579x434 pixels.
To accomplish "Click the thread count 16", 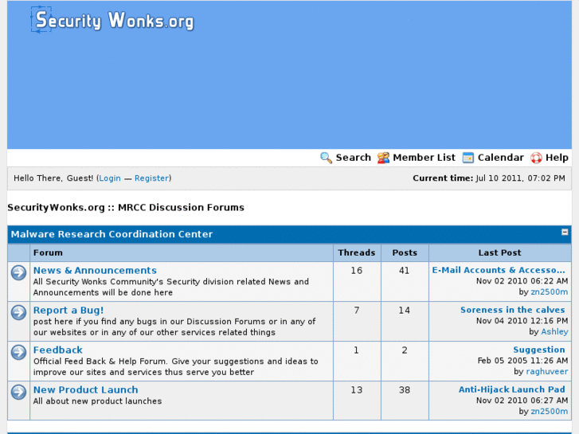I will 356,271.
